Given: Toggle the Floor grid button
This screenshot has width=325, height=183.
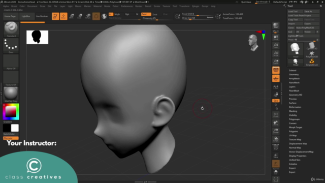Looking at the screenshot, I should (x=276, y=78).
